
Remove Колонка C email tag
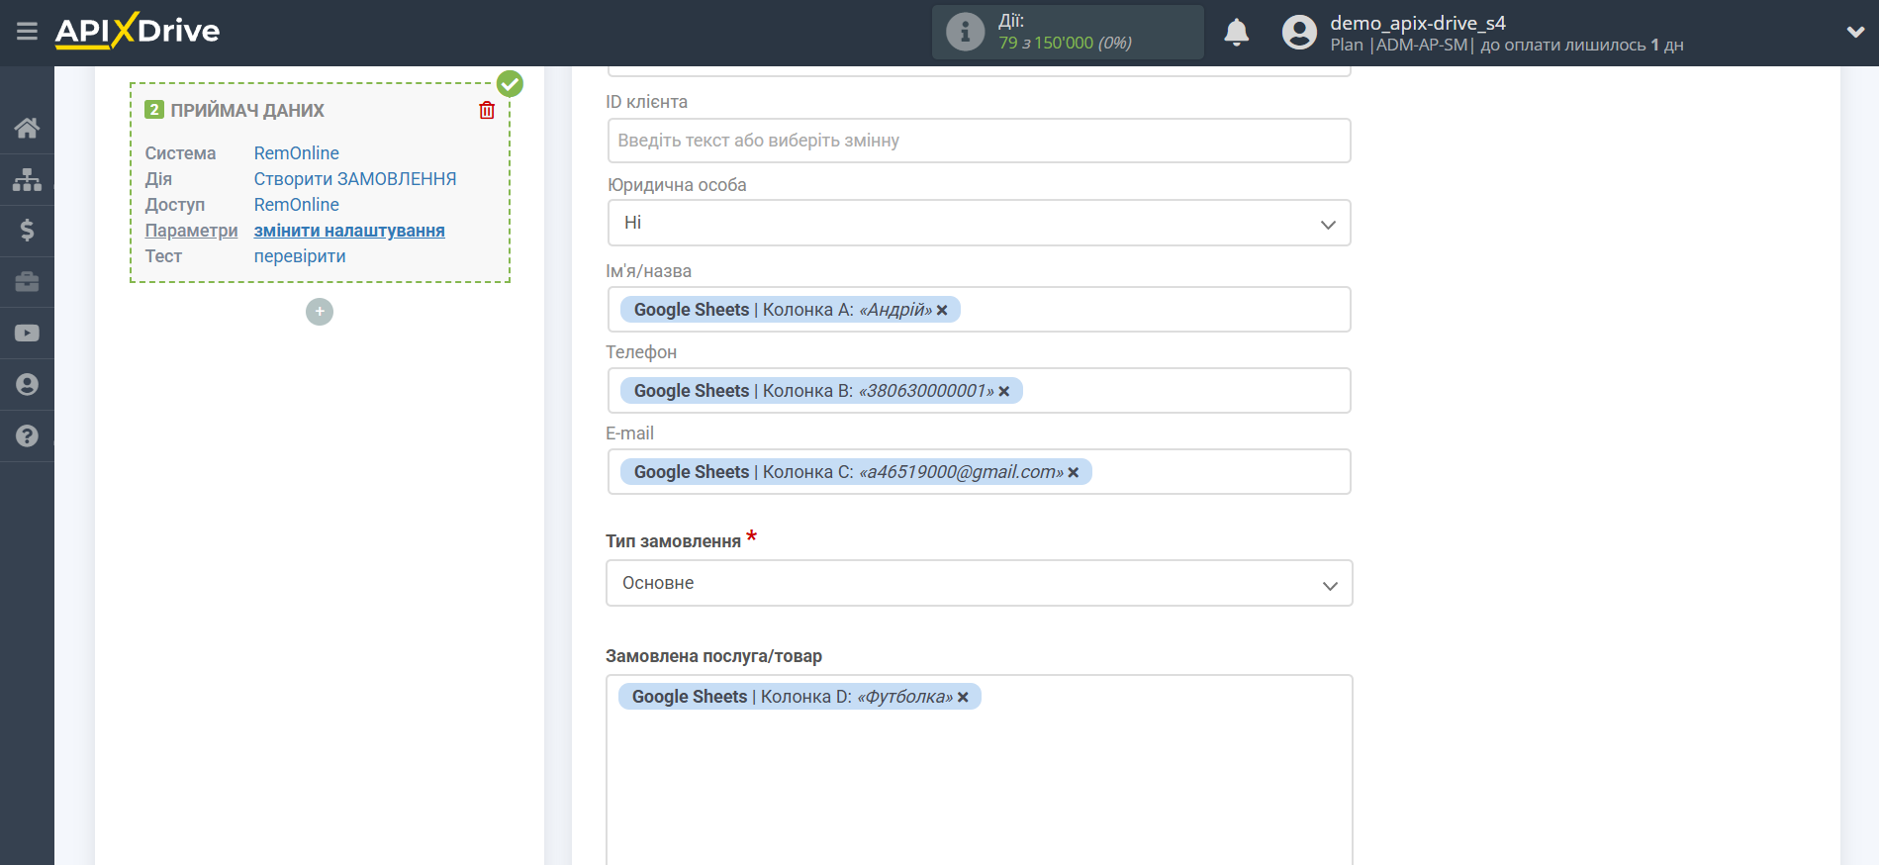(x=1074, y=473)
